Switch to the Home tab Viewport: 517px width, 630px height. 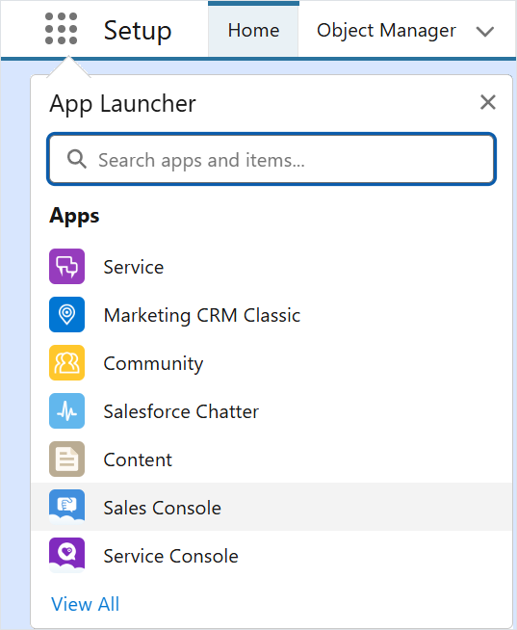click(x=253, y=30)
